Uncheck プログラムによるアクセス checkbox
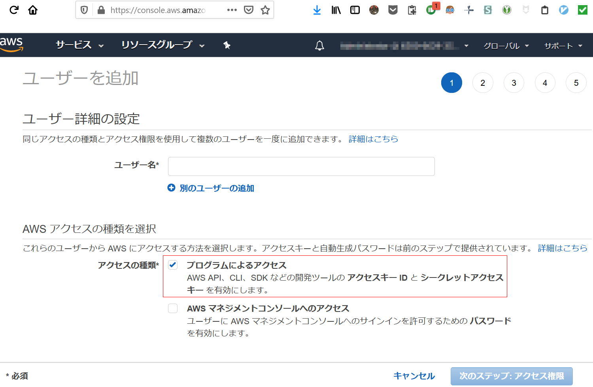 click(173, 265)
